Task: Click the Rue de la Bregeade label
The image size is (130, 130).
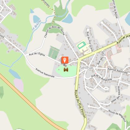Action: coord(102,78)
